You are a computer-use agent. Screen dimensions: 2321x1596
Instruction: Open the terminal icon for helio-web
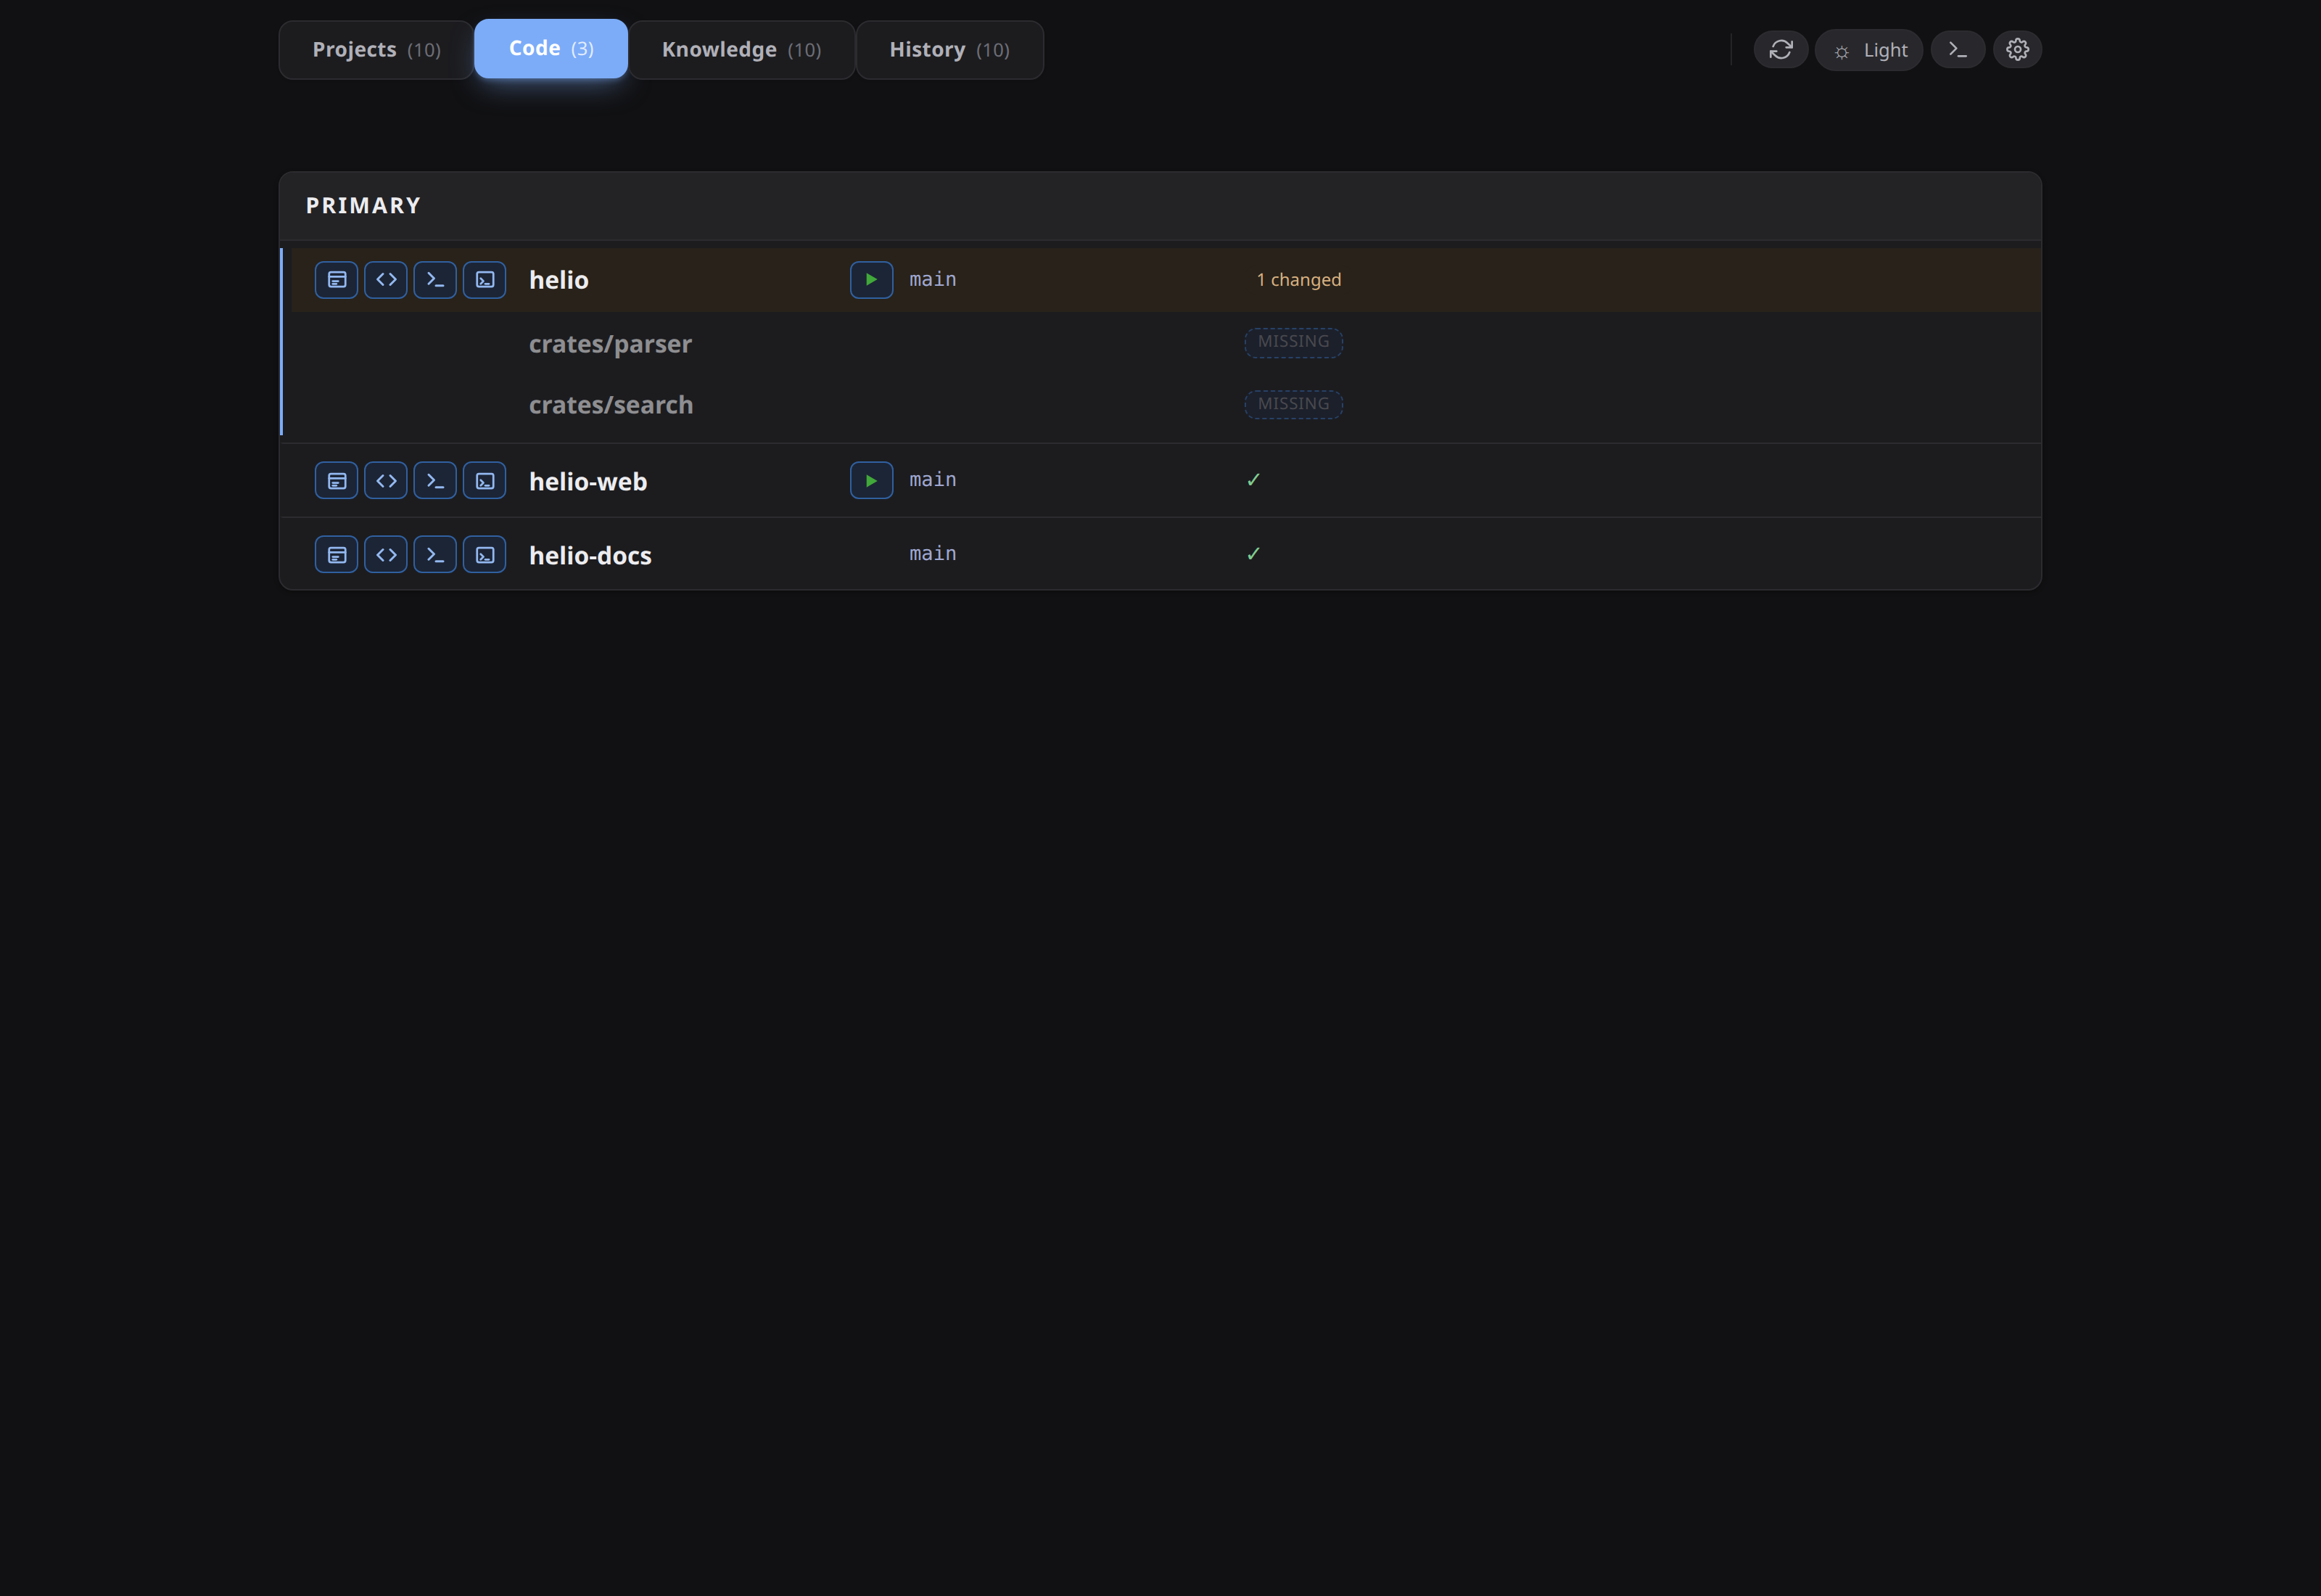[x=436, y=480]
